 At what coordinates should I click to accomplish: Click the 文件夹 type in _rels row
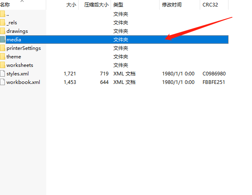tap(121, 23)
